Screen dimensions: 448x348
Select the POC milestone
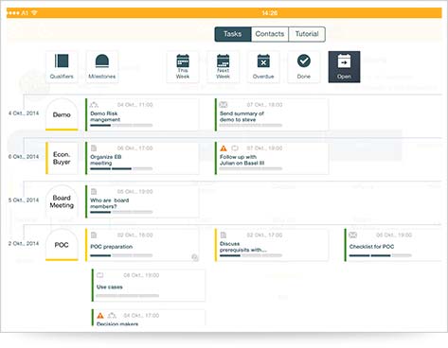[62, 245]
